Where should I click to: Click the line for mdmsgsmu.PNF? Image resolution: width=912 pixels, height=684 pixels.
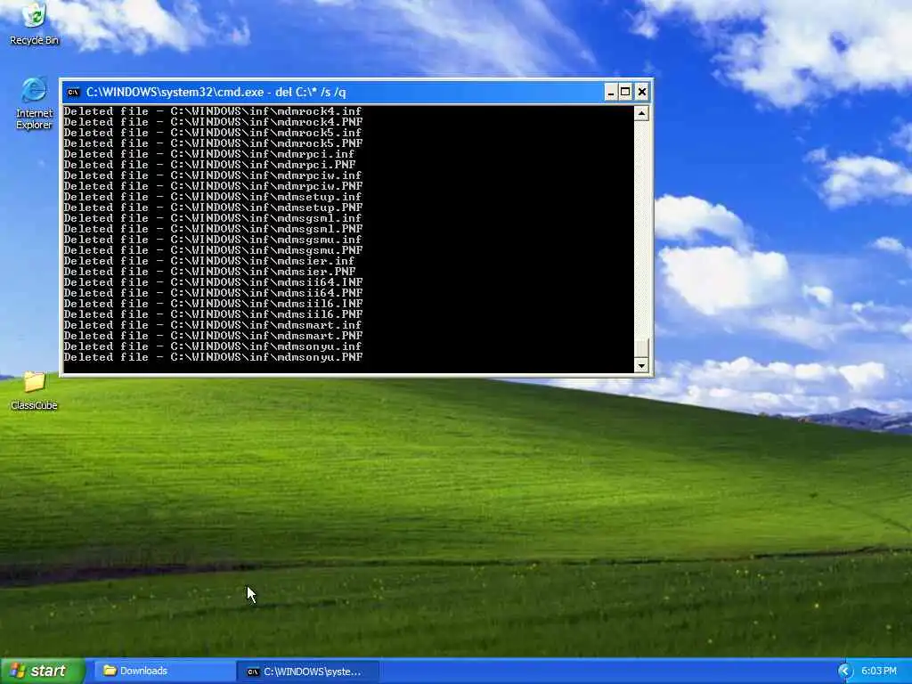(214, 250)
